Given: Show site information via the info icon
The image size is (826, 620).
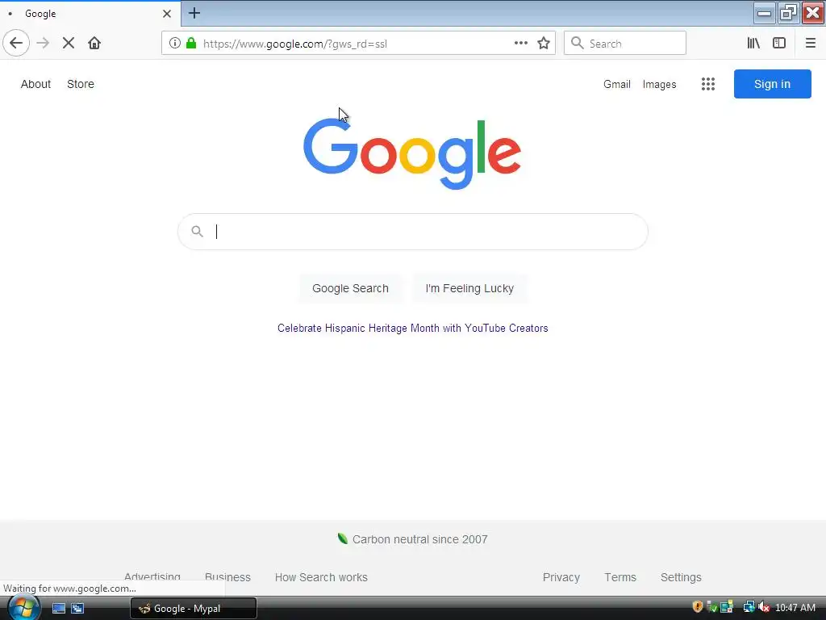Looking at the screenshot, I should [175, 44].
